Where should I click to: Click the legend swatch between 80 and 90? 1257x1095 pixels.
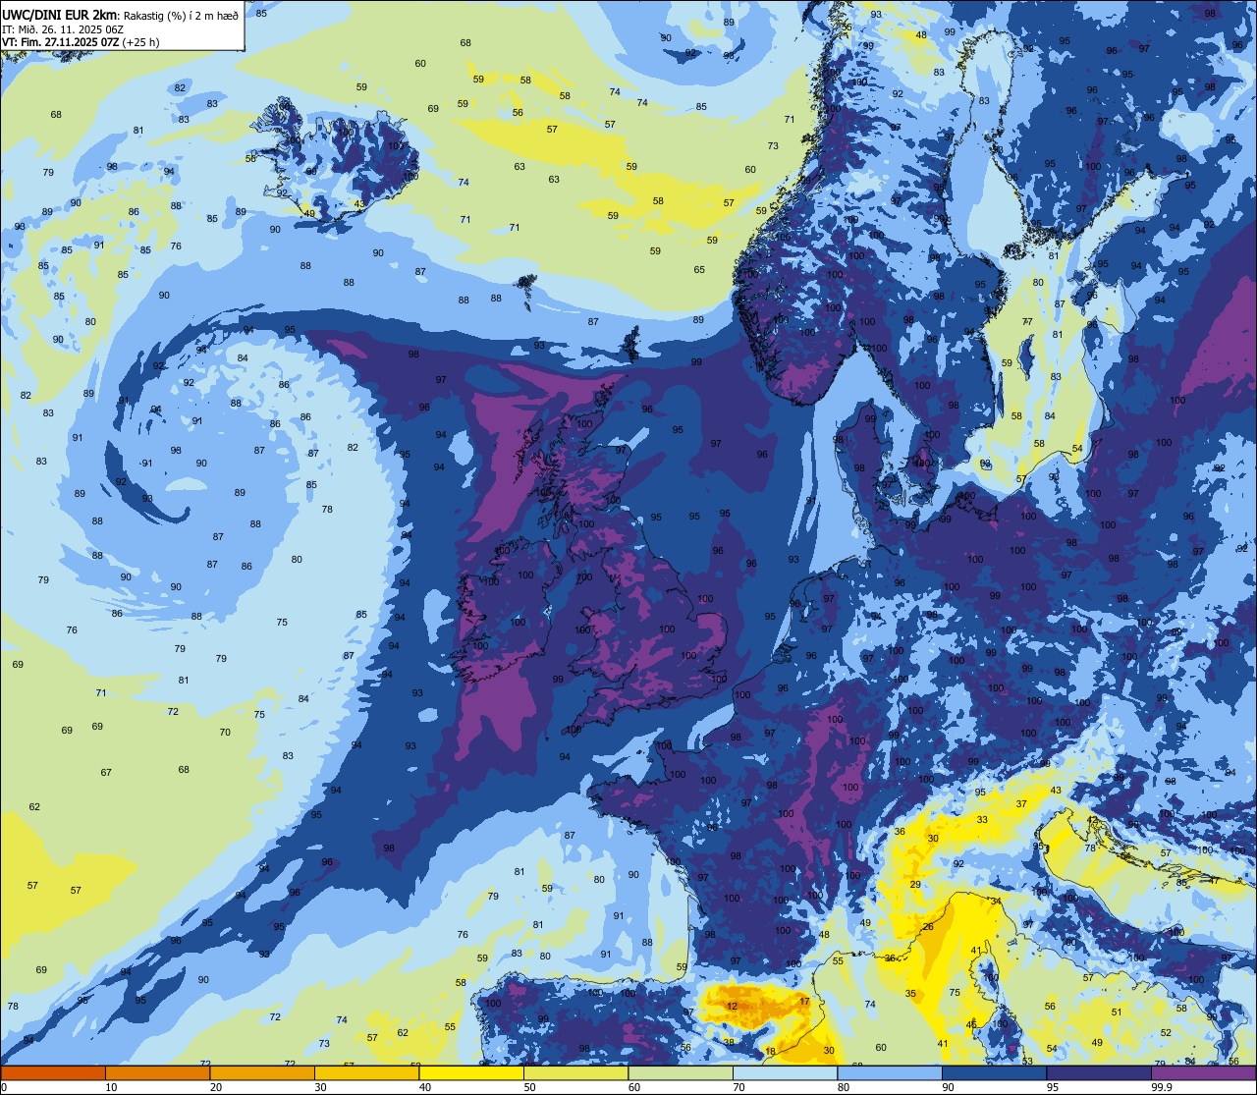890,1072
